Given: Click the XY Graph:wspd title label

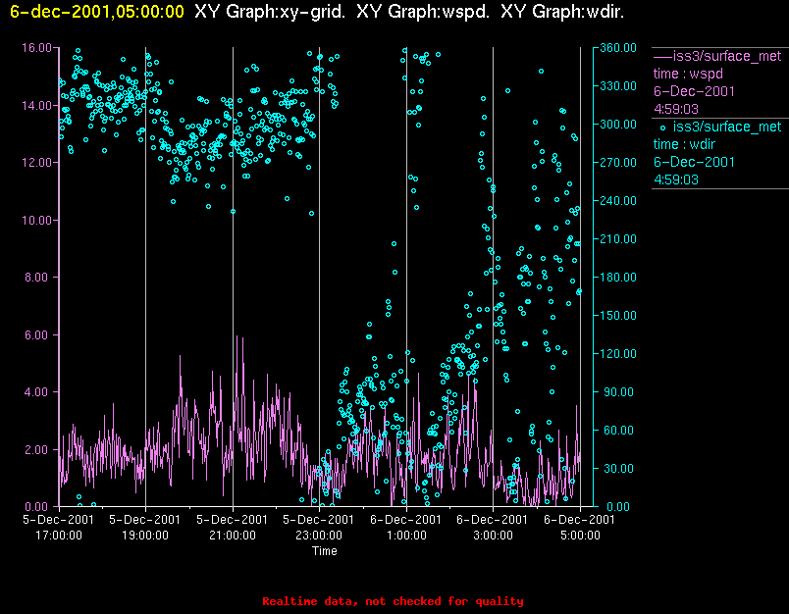Looking at the screenshot, I should [422, 12].
